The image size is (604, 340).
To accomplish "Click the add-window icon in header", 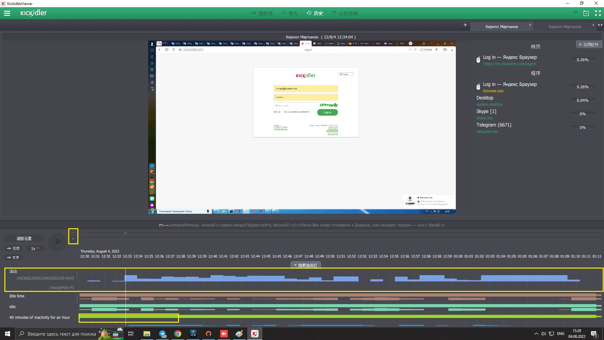I will (586, 13).
